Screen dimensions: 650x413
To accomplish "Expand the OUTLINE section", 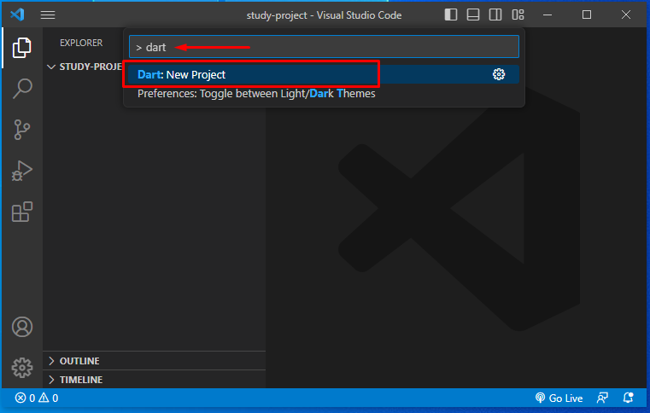I will point(155,361).
